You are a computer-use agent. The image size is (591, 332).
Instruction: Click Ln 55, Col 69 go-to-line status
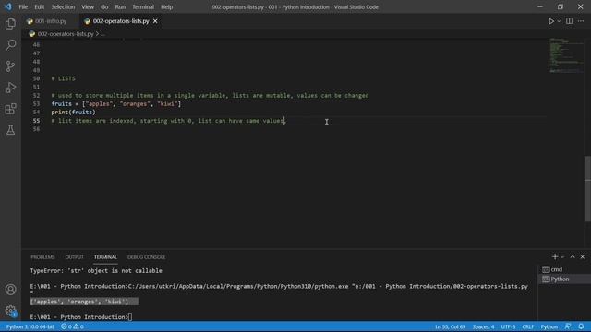(450, 326)
